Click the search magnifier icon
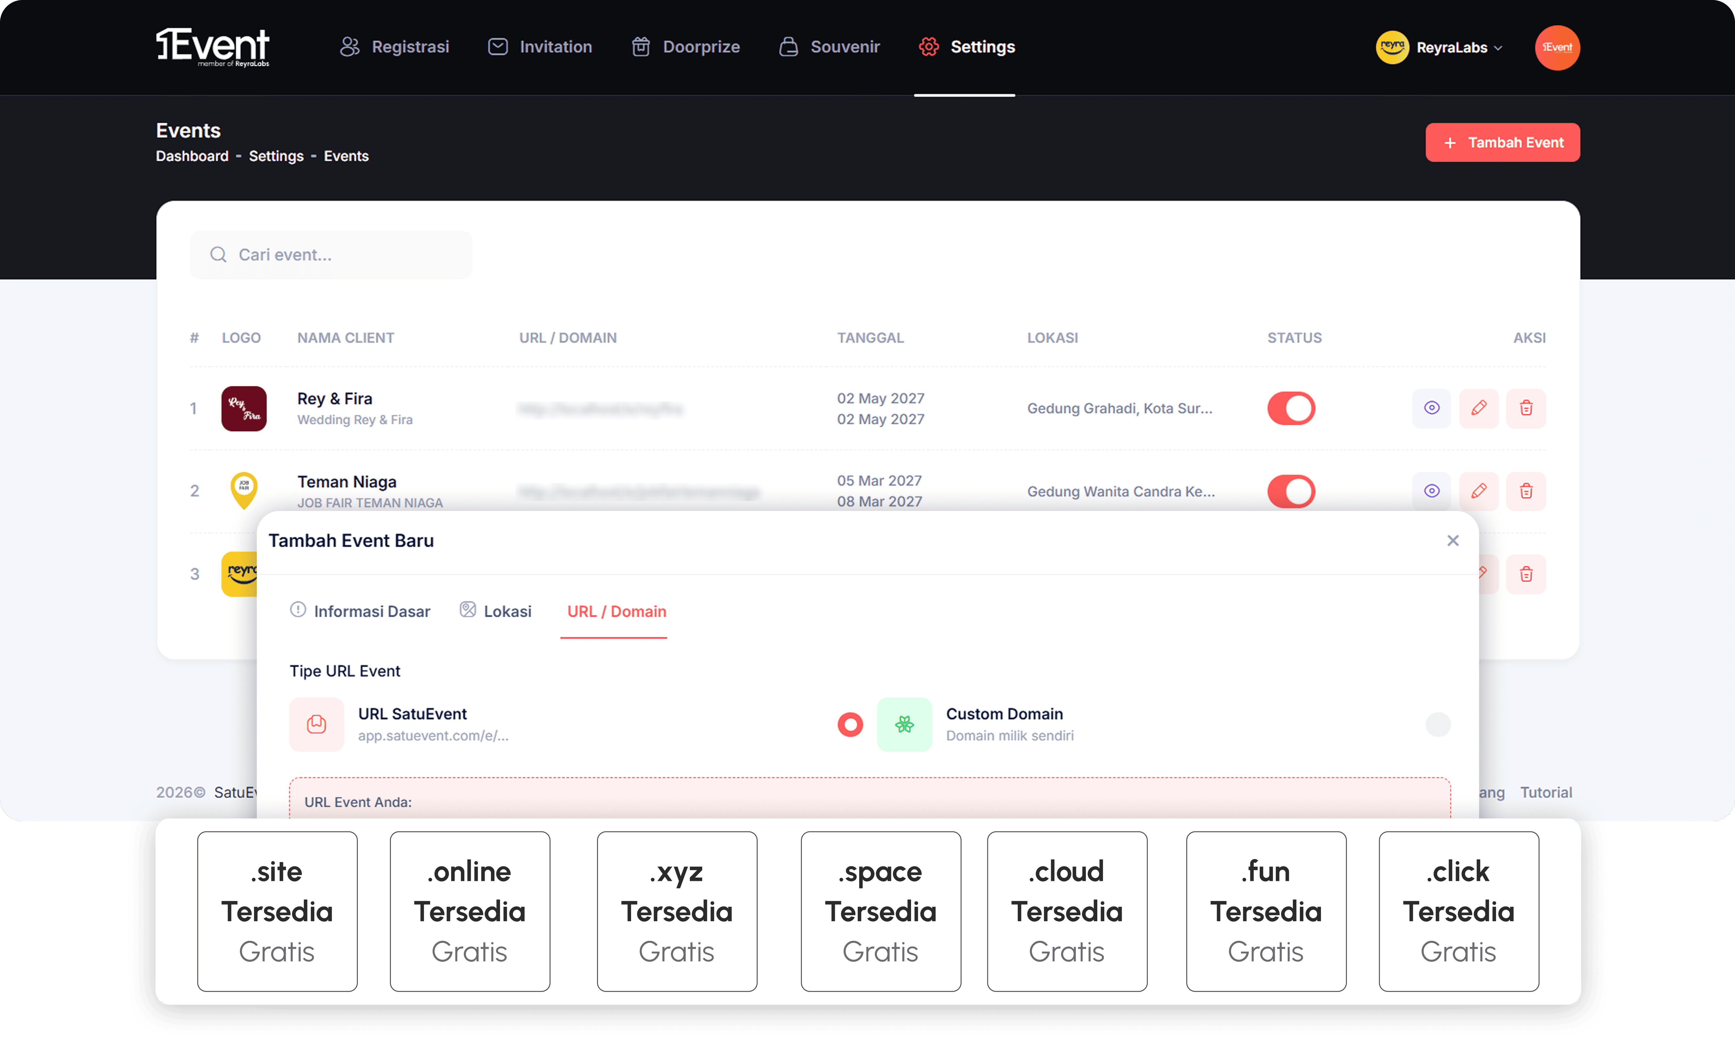The width and height of the screenshot is (1735, 1040). [x=218, y=254]
